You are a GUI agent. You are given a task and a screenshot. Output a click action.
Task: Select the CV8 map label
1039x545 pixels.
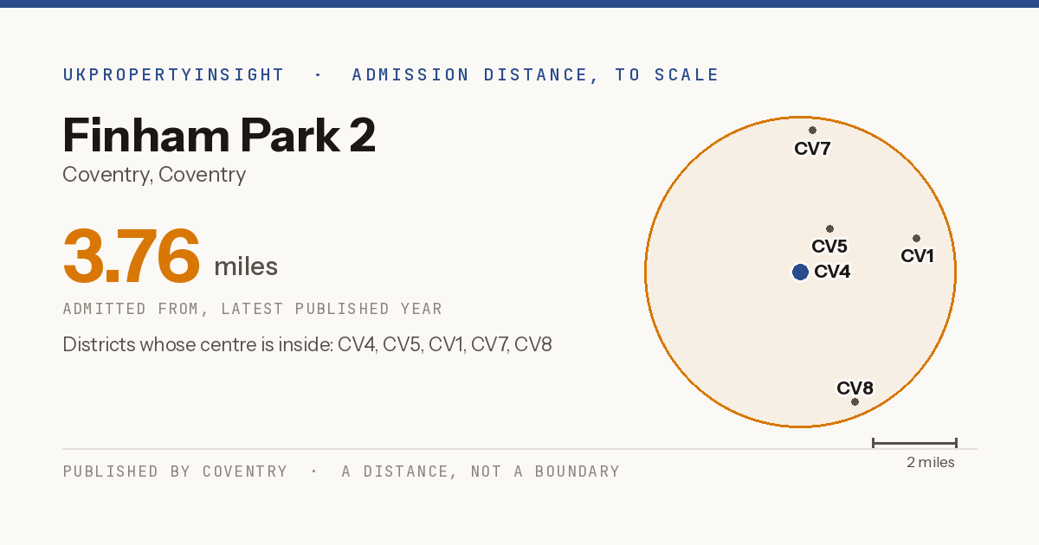tap(855, 388)
